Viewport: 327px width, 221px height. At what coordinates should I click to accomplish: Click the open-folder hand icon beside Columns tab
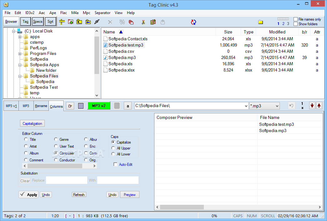point(70,106)
